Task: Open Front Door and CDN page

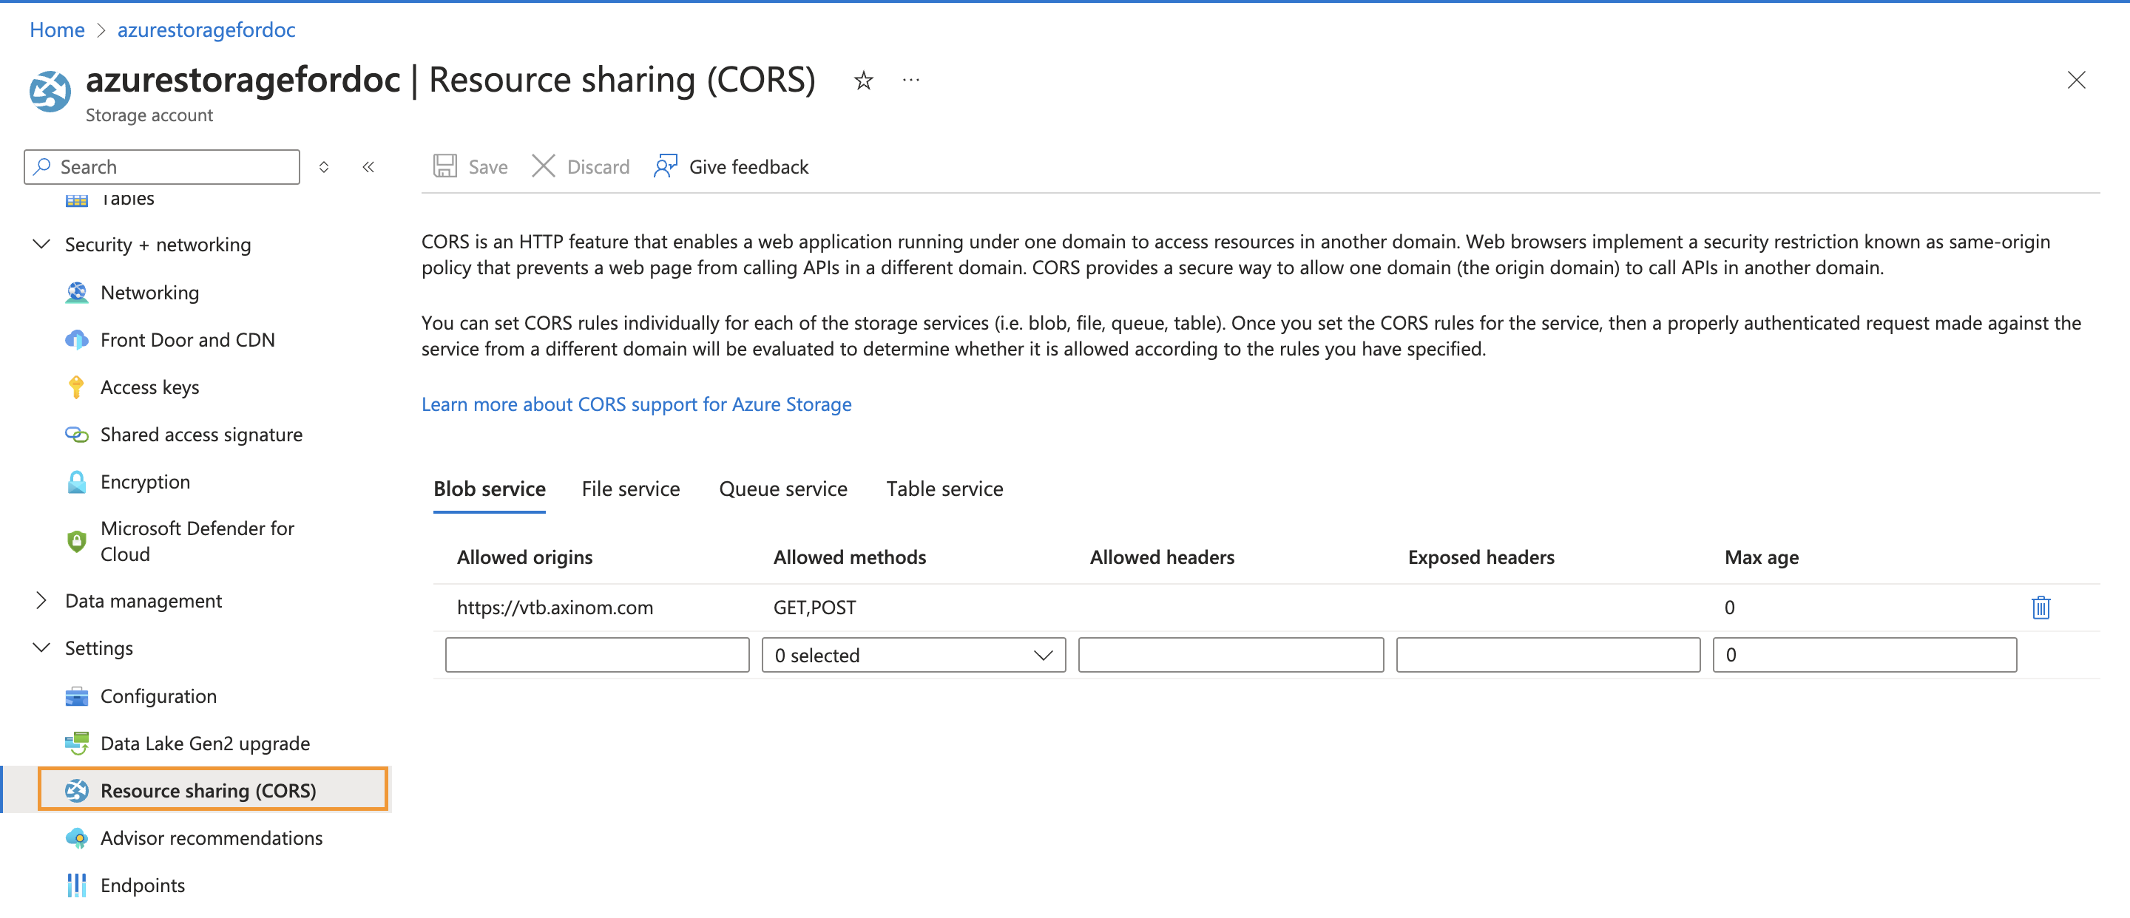Action: pyautogui.click(x=187, y=339)
